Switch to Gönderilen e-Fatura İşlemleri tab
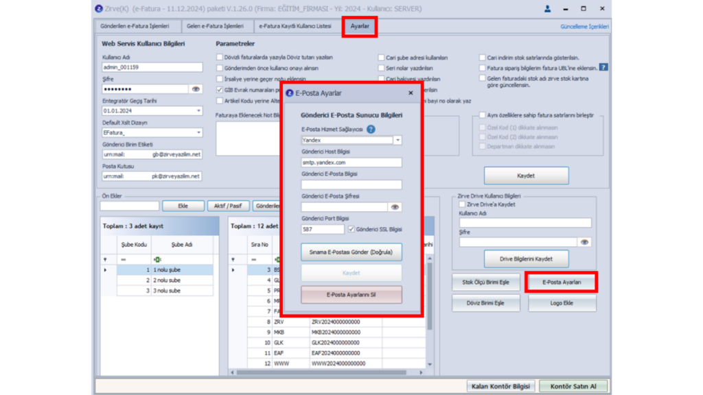The width and height of the screenshot is (703, 395). click(x=135, y=26)
